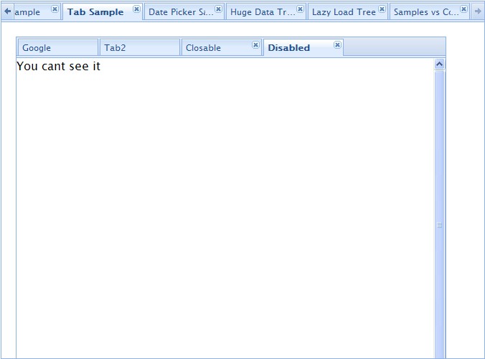Viewport: 485px width, 359px height.
Task: Close the Samples vs tab
Action: pyautogui.click(x=463, y=9)
